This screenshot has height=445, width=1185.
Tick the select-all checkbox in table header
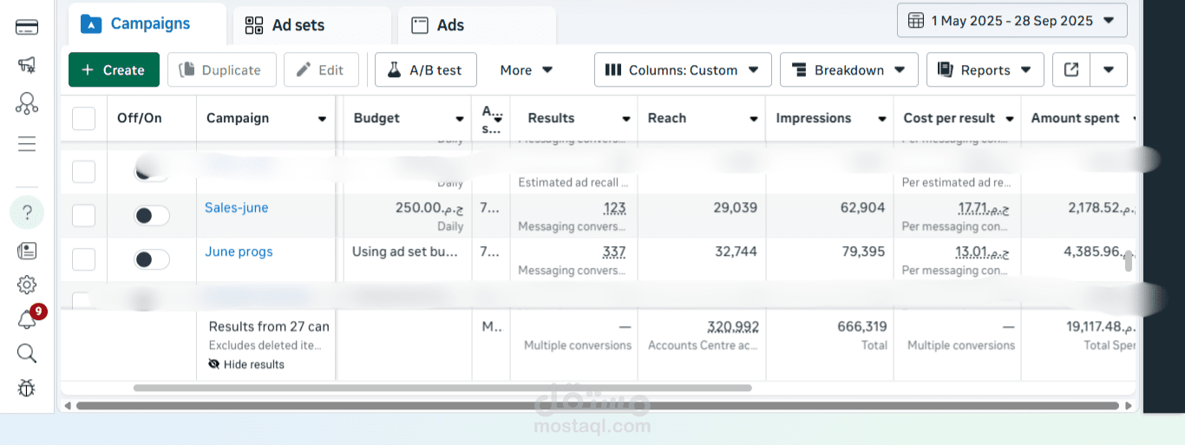coord(83,119)
